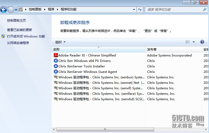
Task: Select the (xenbus) Windows 驱动程序包 entry
Action: pyautogui.click(x=101, y=77)
